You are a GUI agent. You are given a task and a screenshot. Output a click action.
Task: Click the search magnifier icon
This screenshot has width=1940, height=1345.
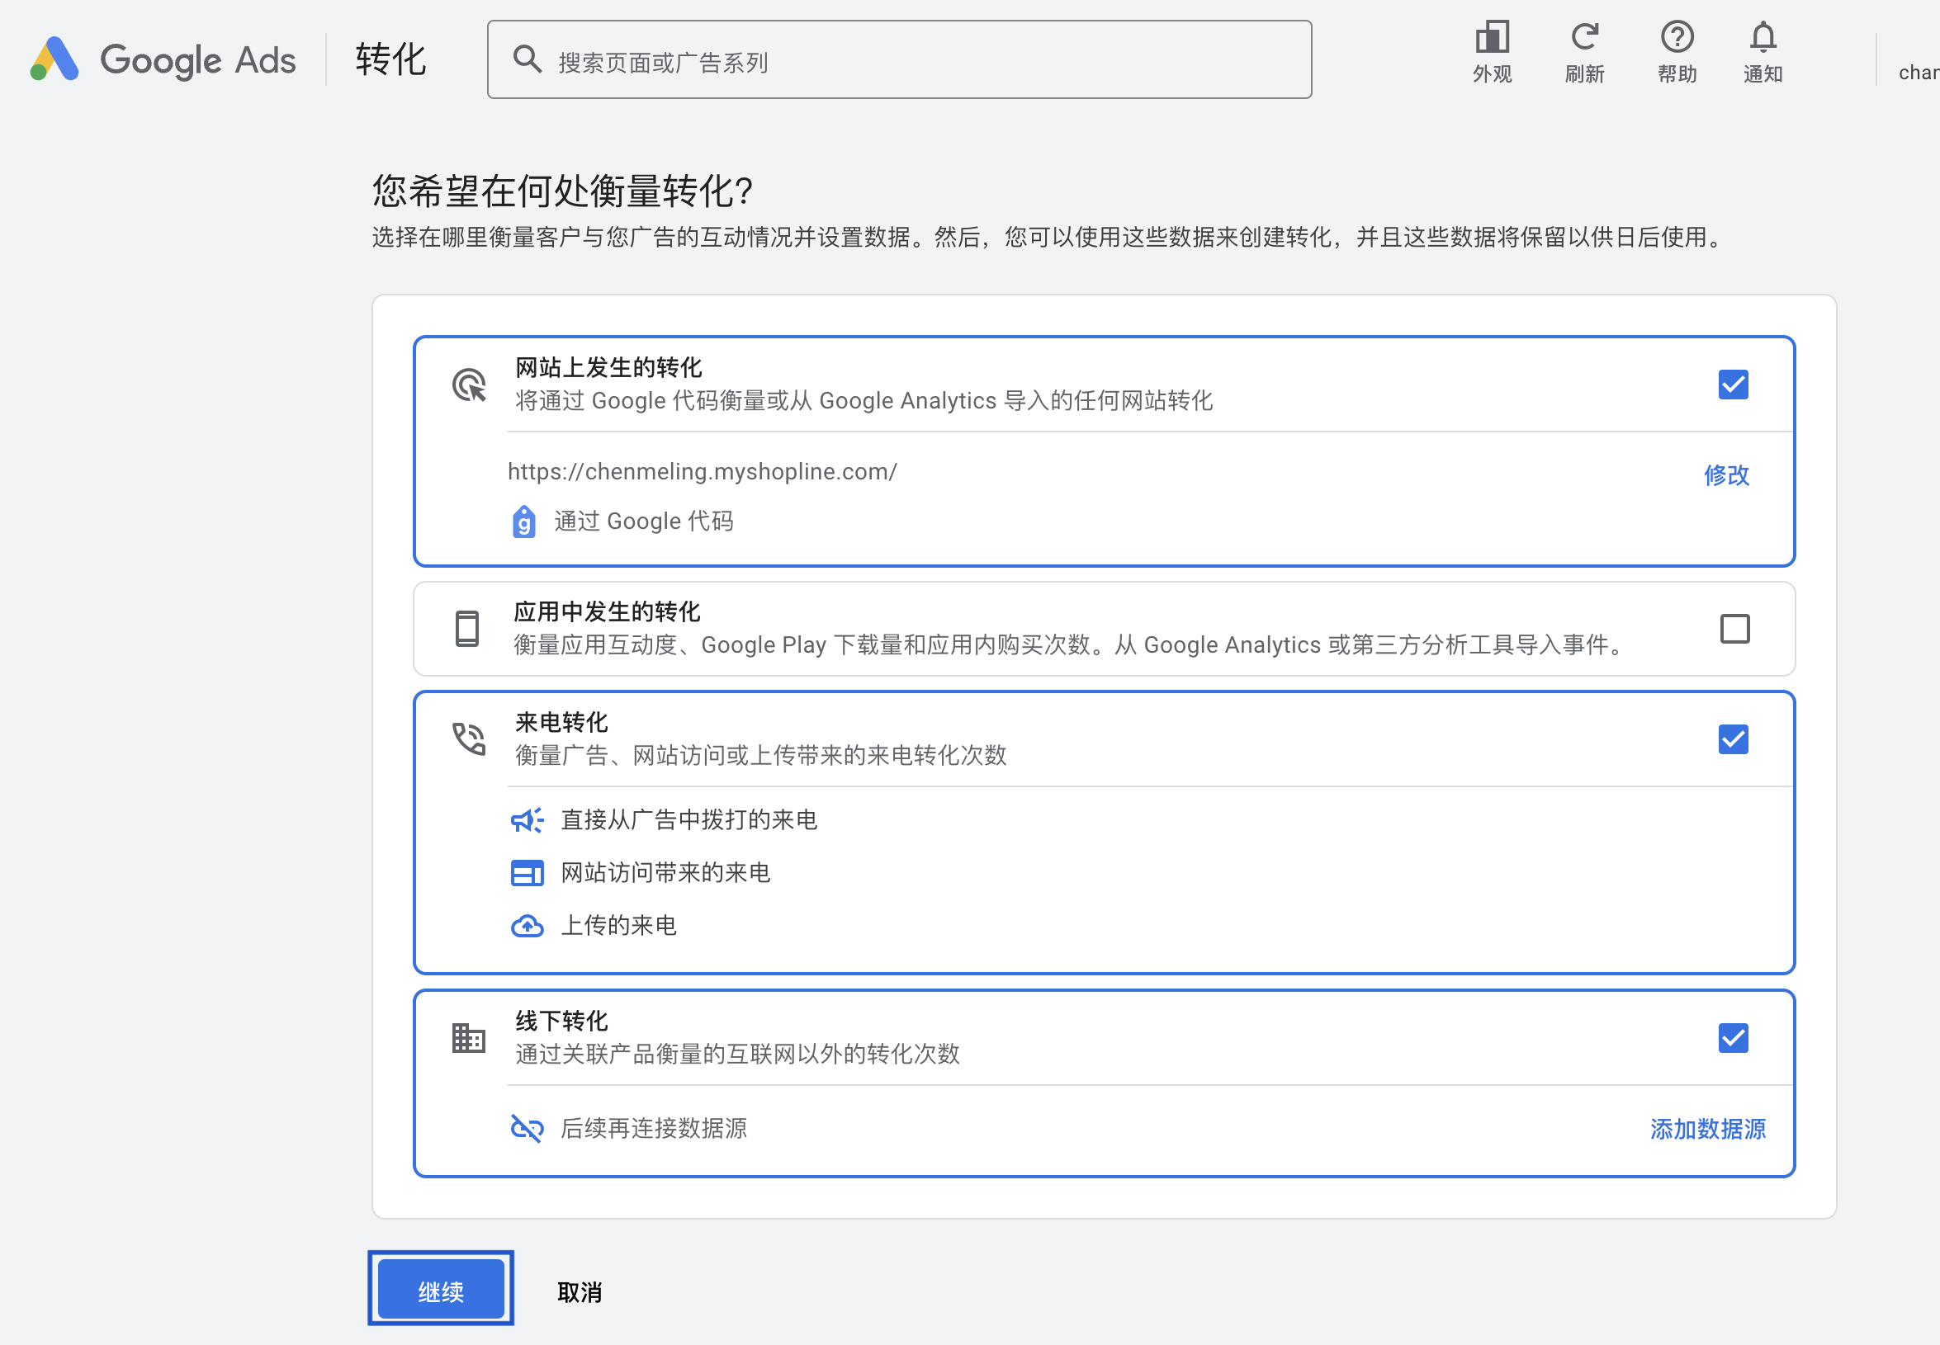(x=528, y=60)
